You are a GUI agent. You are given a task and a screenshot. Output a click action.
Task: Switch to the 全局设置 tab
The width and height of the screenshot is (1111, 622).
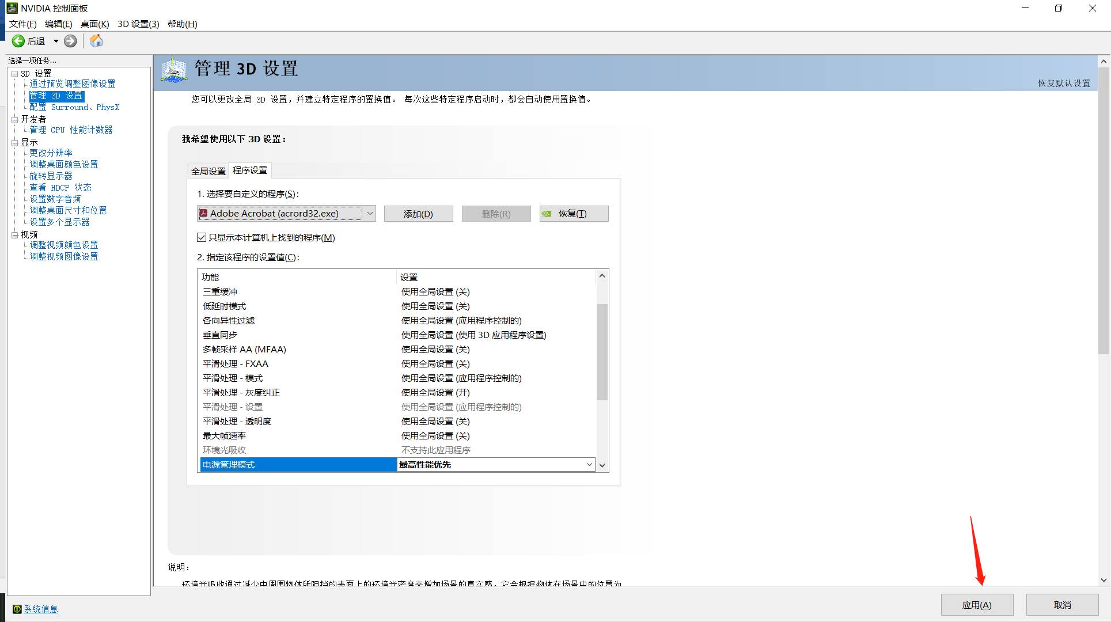coord(208,171)
